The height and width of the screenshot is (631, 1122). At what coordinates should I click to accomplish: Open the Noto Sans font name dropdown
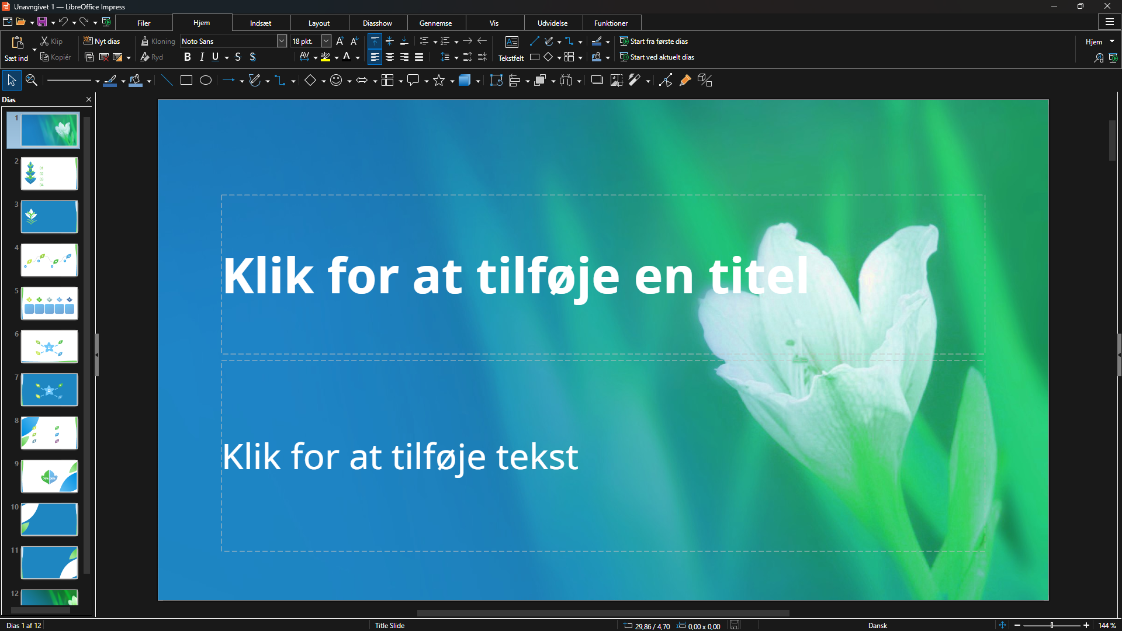point(282,41)
